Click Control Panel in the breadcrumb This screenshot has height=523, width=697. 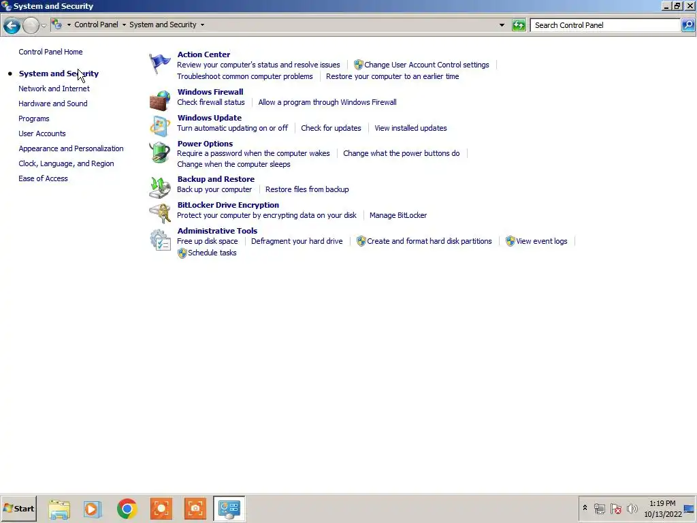tap(96, 25)
